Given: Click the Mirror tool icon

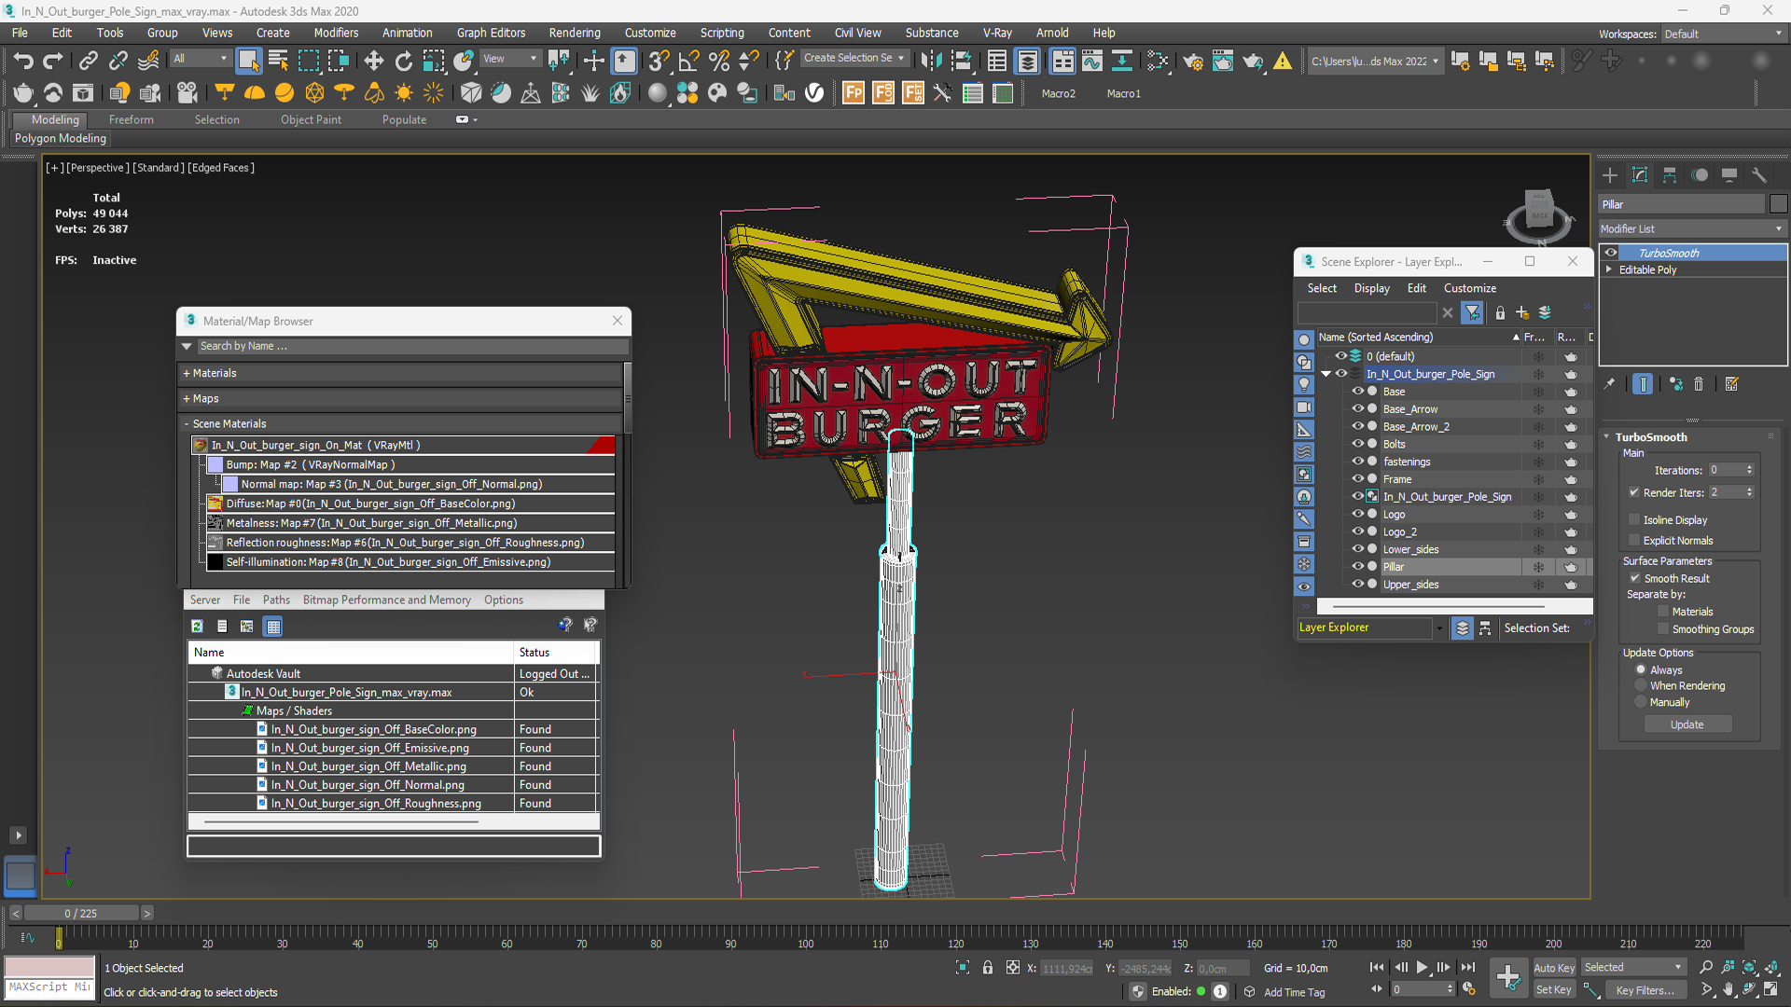Looking at the screenshot, I should 930,62.
